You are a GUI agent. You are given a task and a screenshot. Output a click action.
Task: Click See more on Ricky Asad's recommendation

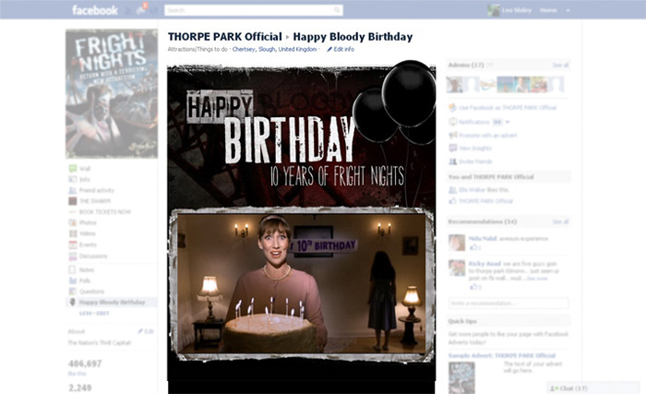(x=538, y=279)
